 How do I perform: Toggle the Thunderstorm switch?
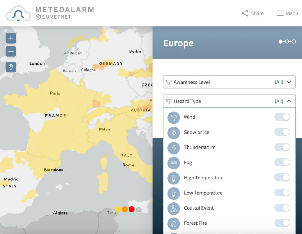[x=282, y=147]
